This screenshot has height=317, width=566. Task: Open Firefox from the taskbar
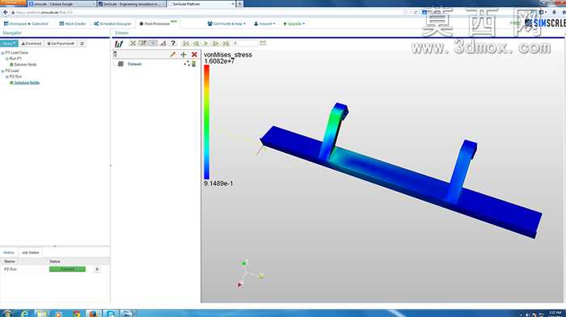[94, 314]
